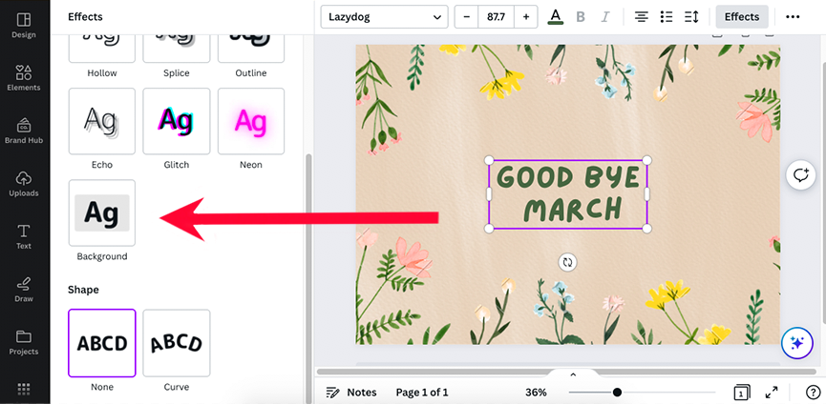826x404 pixels.
Task: Edit the 87.7 font size field
Action: click(x=497, y=17)
